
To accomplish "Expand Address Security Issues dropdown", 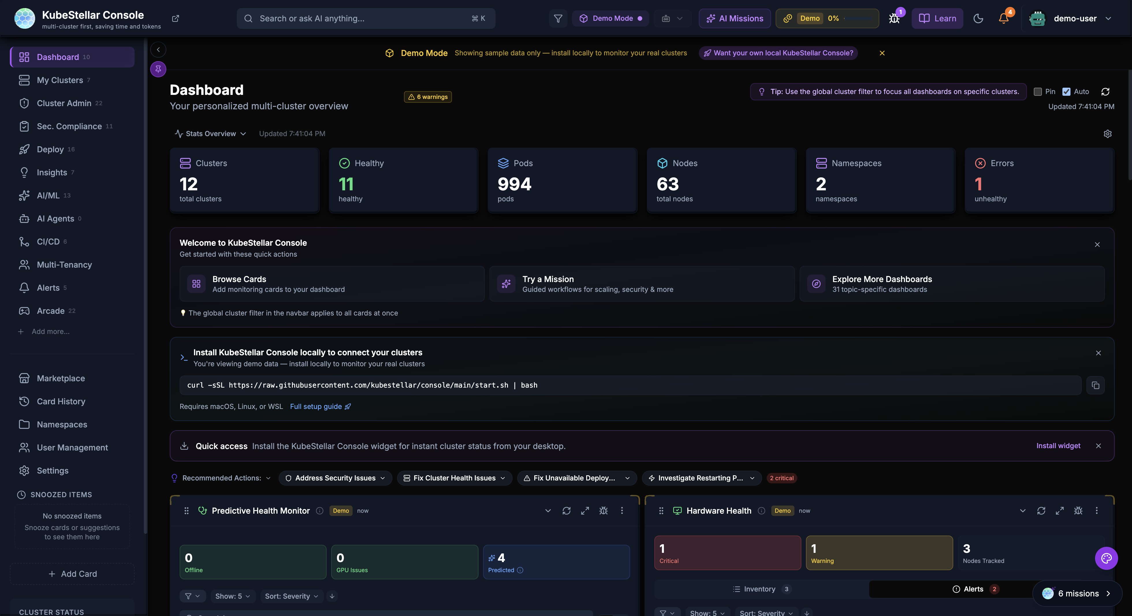I will tap(335, 478).
